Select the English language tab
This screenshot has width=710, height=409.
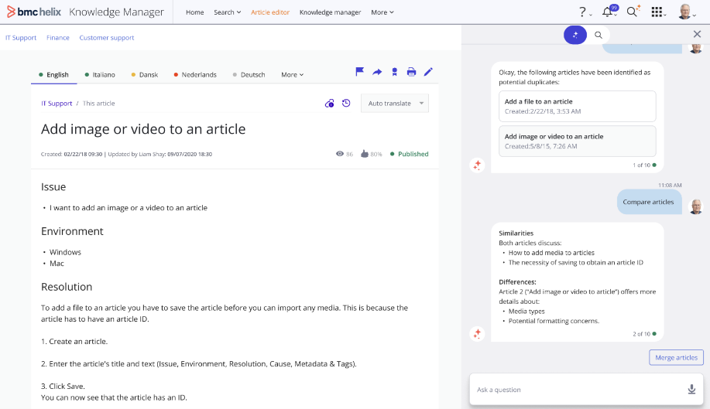click(x=54, y=74)
